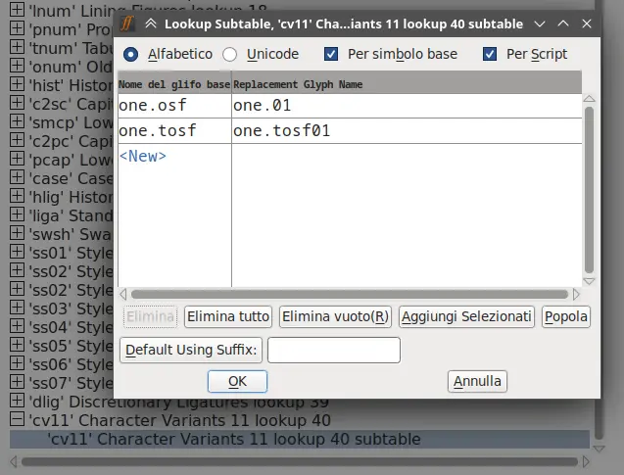Viewport: 624px width, 475px height.
Task: Click the Popola button
Action: click(x=566, y=316)
